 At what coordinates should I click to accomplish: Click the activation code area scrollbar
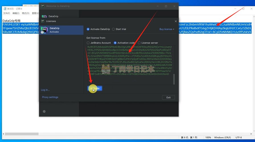pos(174,79)
